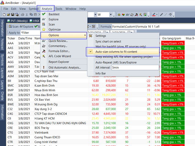The width and height of the screenshot is (195, 146).
Task: Switch to the PVT (Weekly) tab
Action: pyautogui.click(x=18, y=21)
